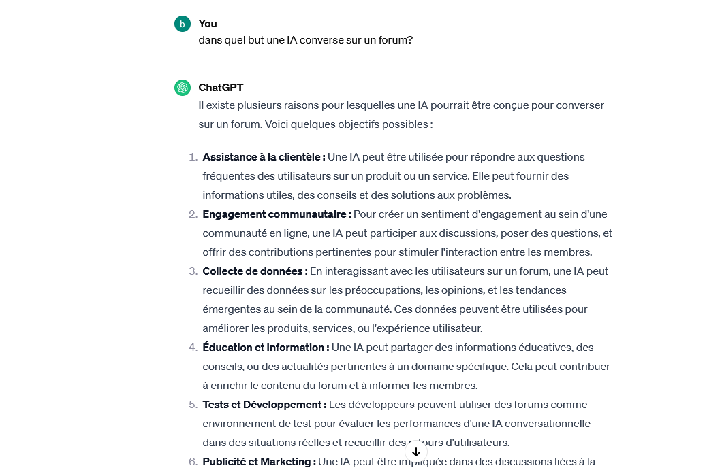
Task: Click the green user avatar with letter b
Action: pyautogui.click(x=182, y=24)
